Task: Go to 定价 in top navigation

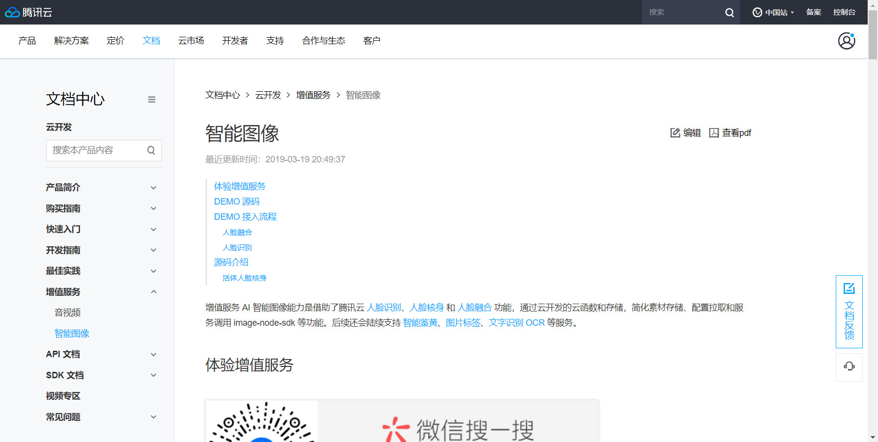Action: tap(116, 41)
